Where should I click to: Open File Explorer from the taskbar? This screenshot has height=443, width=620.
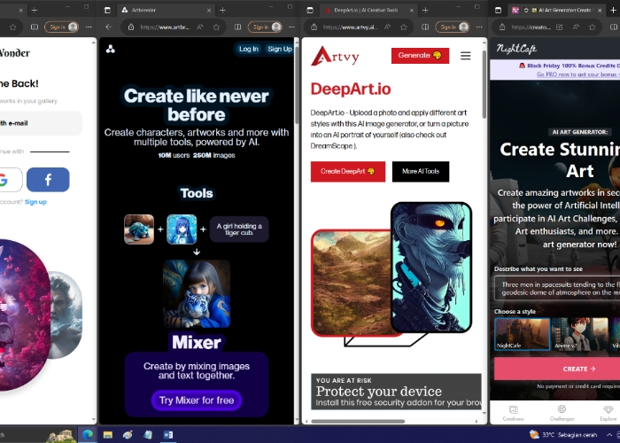[x=107, y=435]
